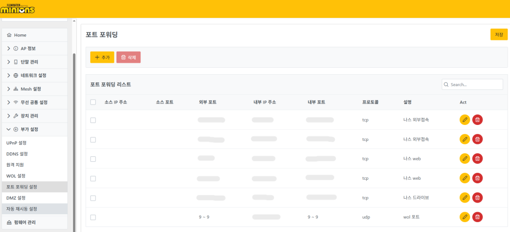Viewport: 510px width, 232px height.
Task: Click the Minions logo in the header
Action: 18,8
